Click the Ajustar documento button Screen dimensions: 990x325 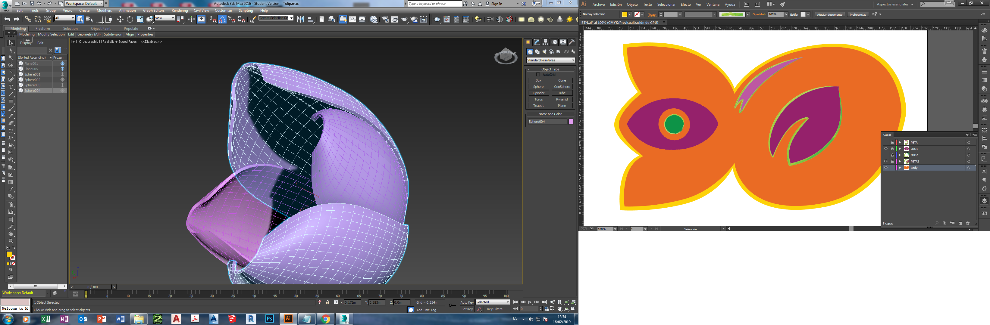[829, 14]
